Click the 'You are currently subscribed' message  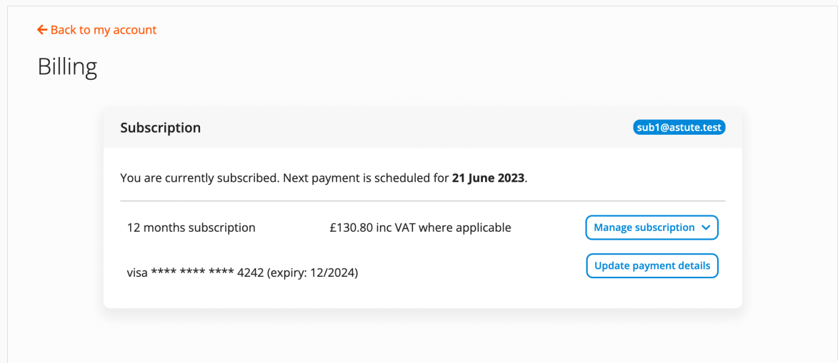pyautogui.click(x=199, y=178)
